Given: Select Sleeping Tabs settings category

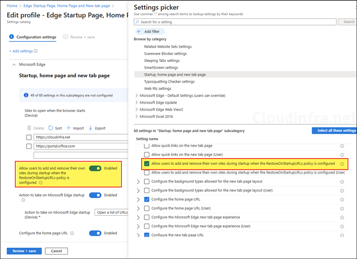Looking at the screenshot, I should 162,61.
